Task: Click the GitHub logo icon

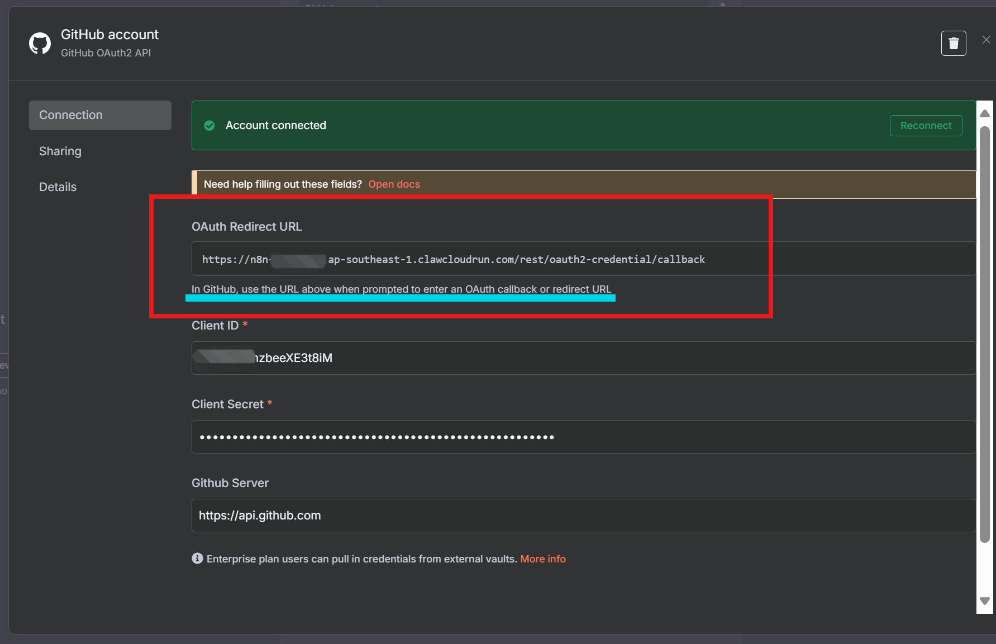Action: pos(40,44)
